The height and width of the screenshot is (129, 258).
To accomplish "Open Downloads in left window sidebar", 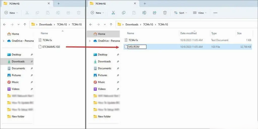I will [17, 61].
